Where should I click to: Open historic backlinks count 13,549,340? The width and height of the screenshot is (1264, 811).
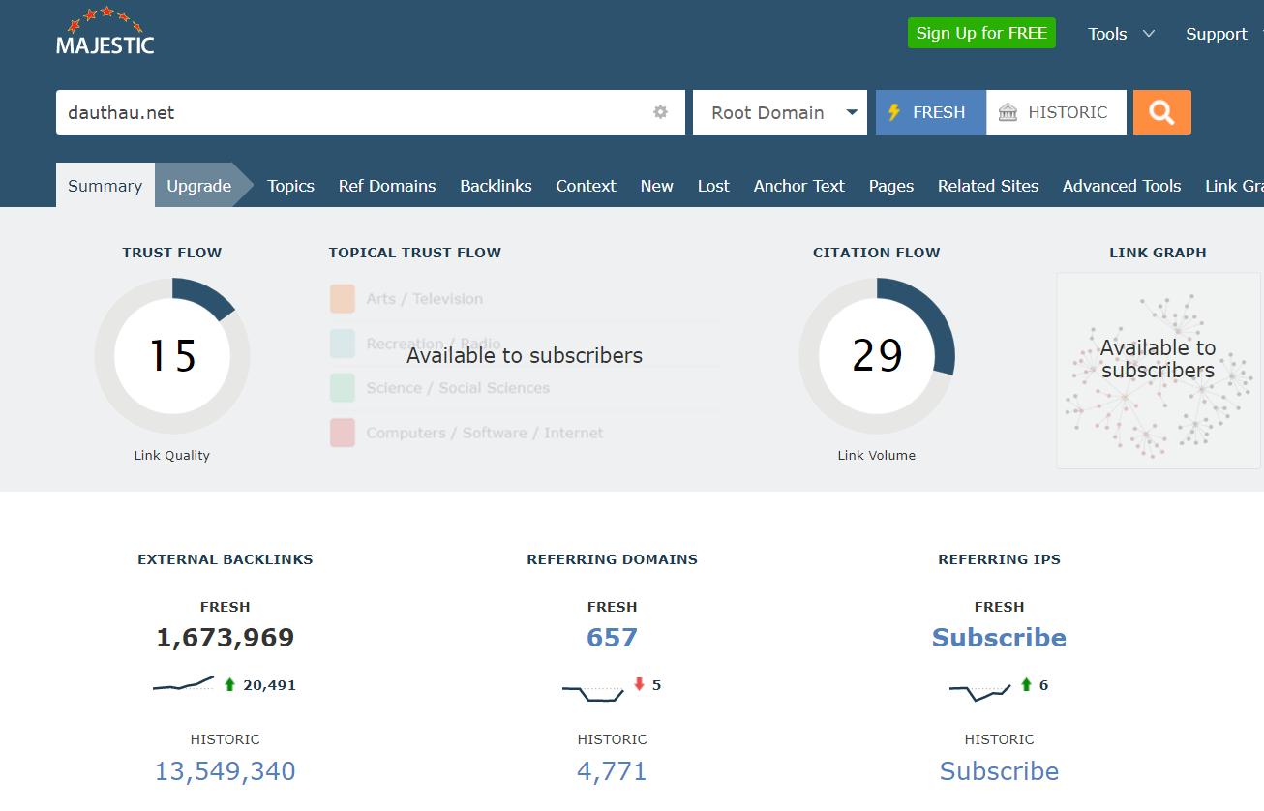(x=226, y=771)
